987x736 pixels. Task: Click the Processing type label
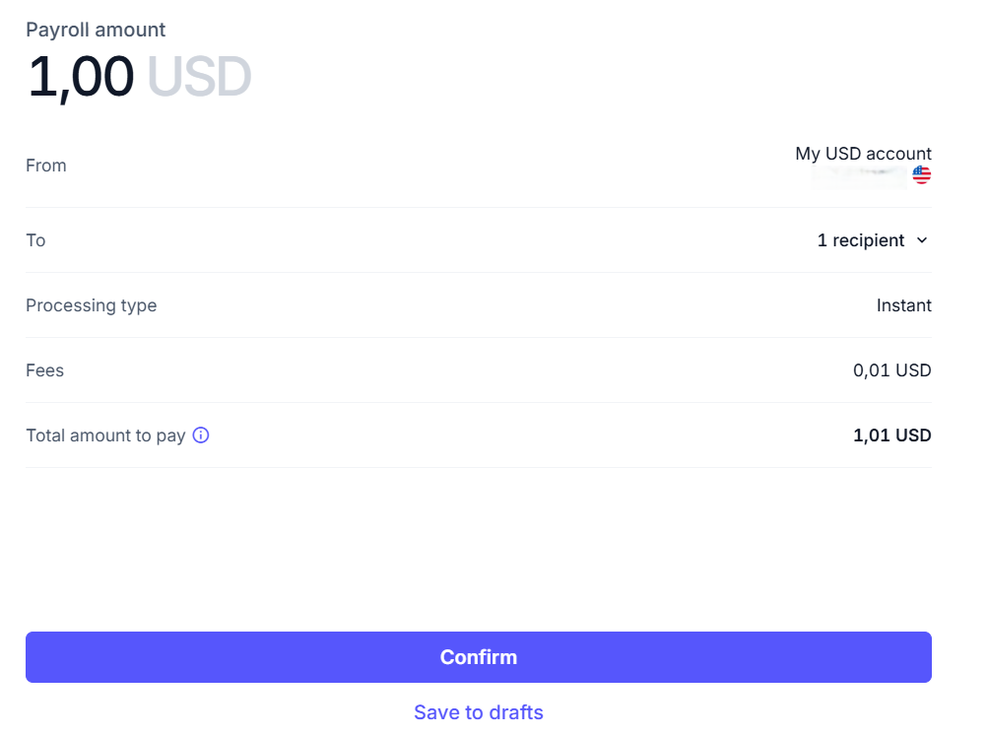point(92,305)
